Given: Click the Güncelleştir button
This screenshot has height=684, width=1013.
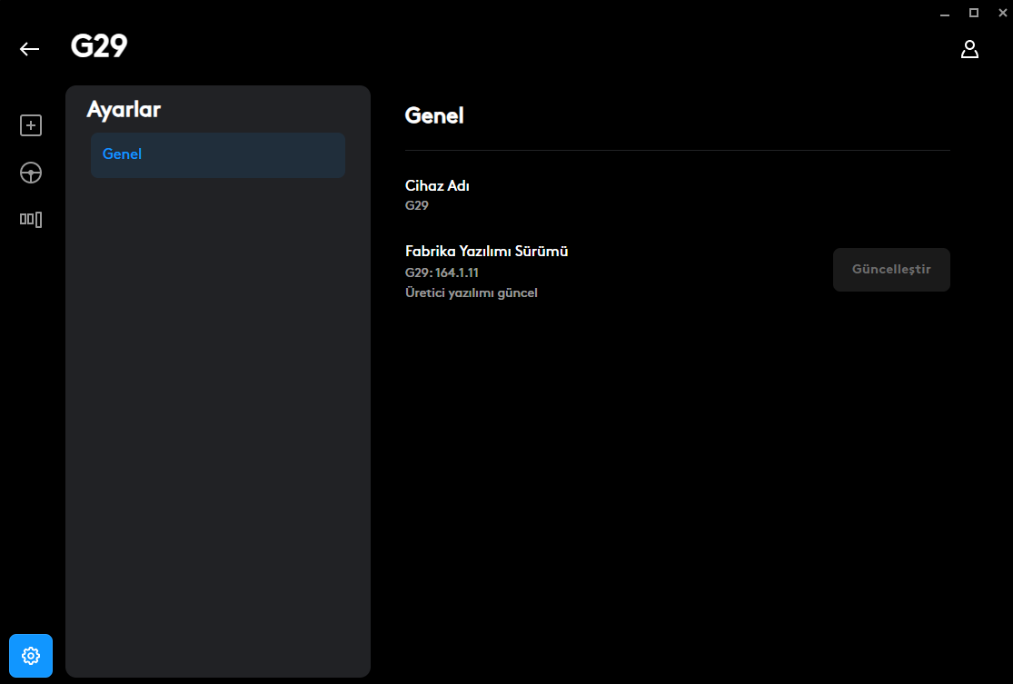Looking at the screenshot, I should point(891,270).
